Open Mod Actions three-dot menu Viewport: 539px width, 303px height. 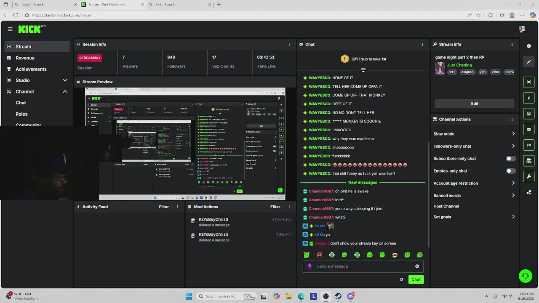click(289, 207)
